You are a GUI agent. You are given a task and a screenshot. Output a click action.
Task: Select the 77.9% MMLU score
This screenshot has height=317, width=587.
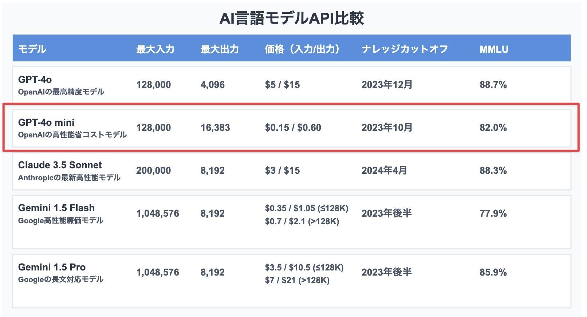point(493,213)
